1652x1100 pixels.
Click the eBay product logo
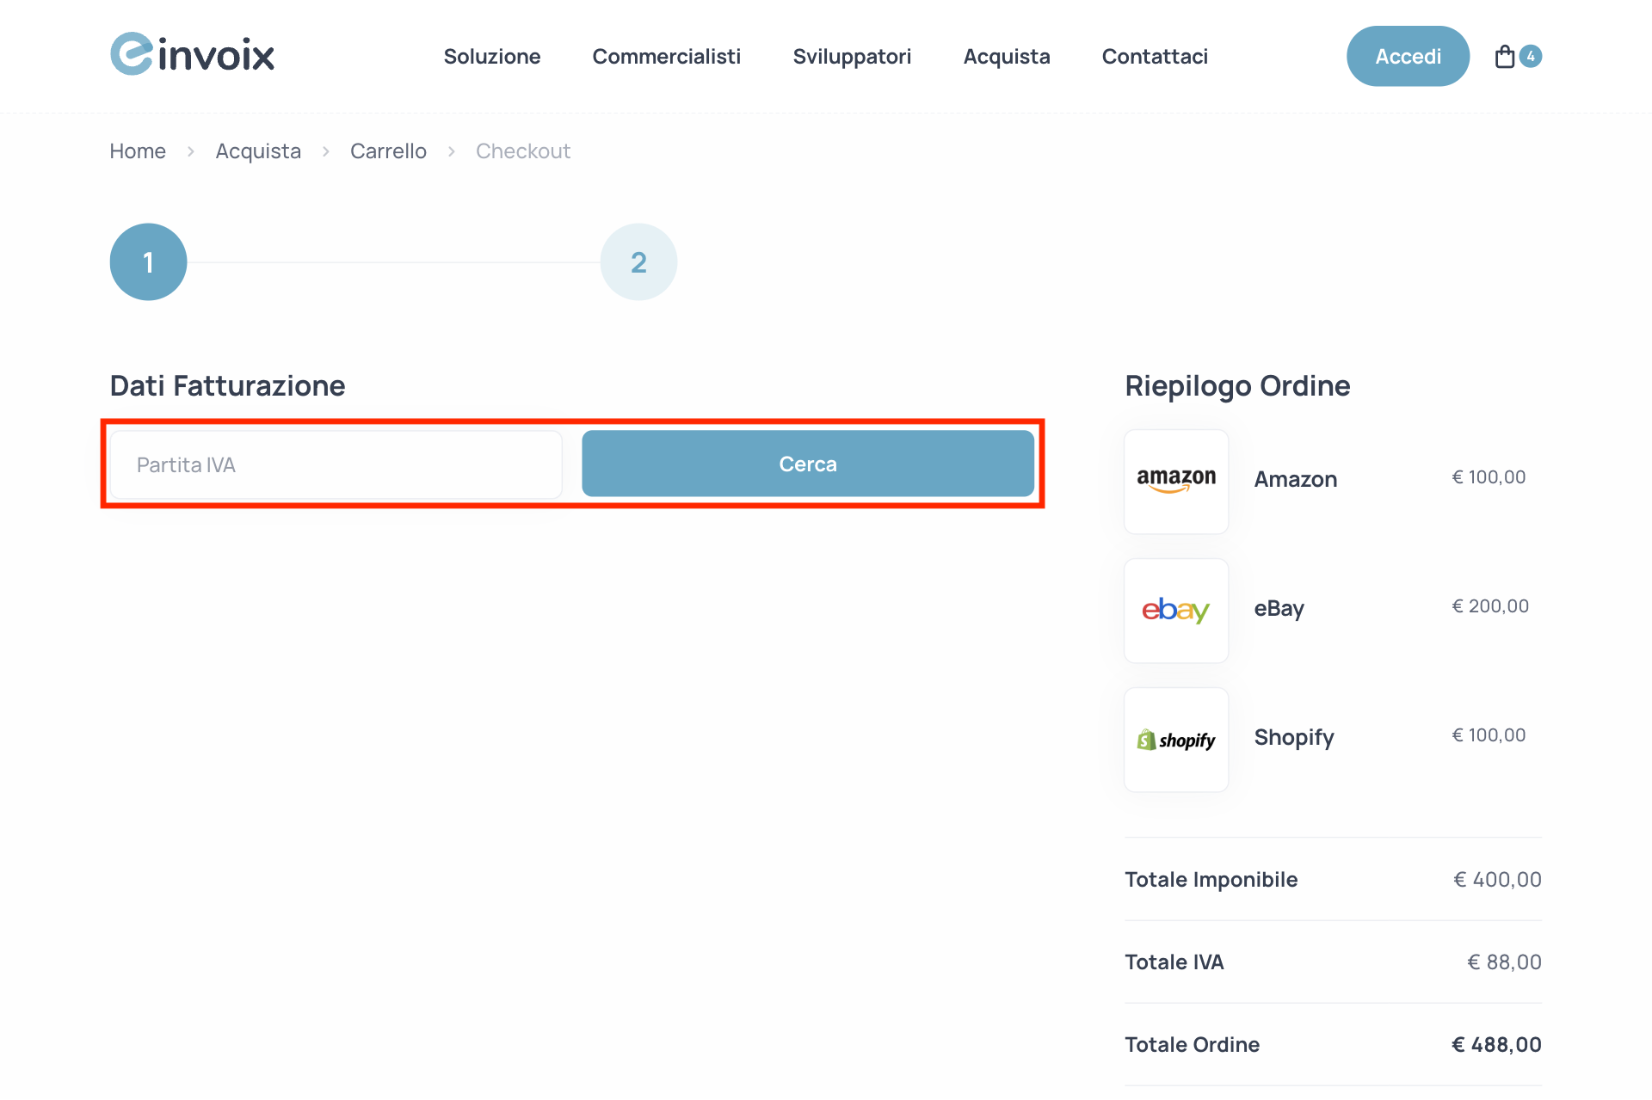1175,611
